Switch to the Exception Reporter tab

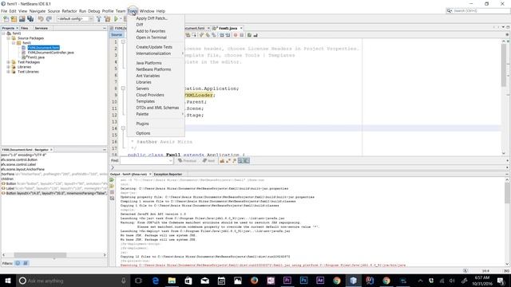pos(168,175)
